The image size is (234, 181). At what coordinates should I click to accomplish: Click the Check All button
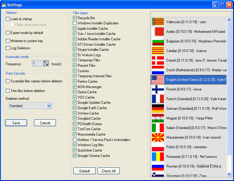109,171
